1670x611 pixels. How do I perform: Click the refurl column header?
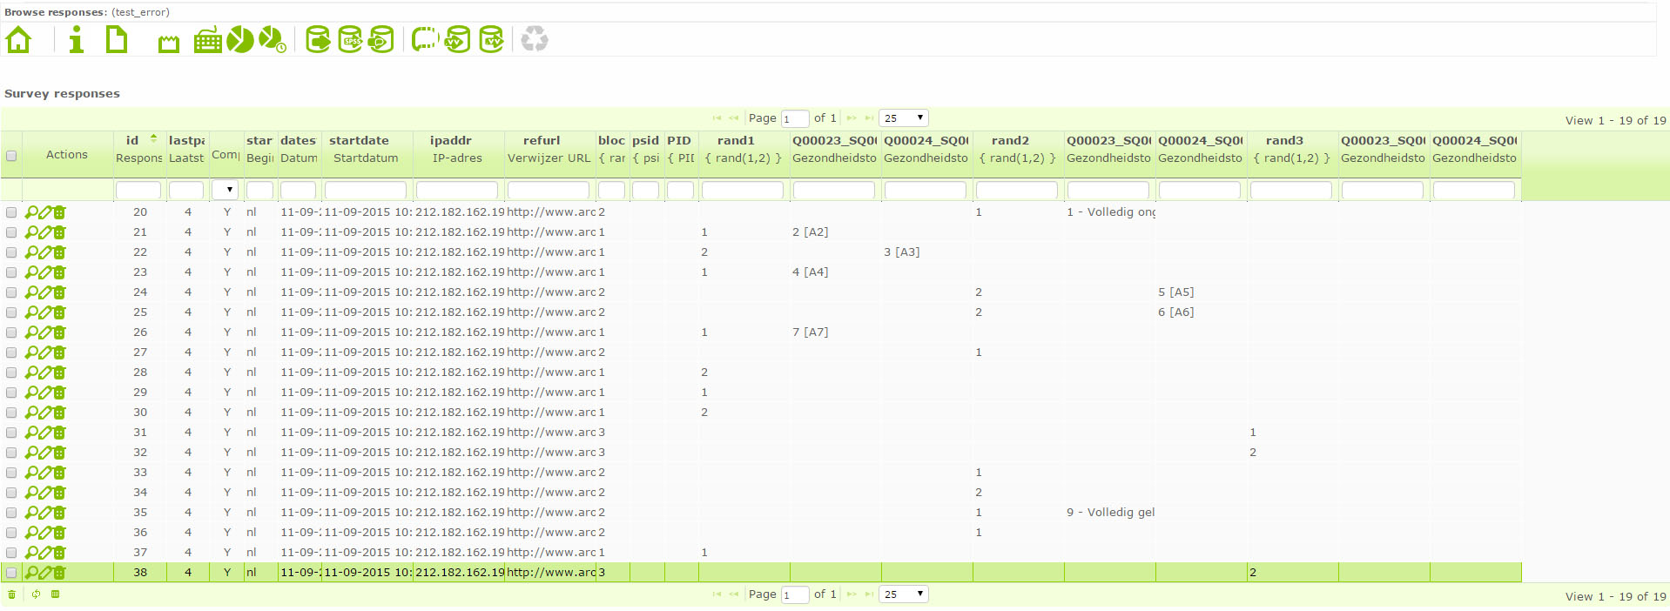click(542, 140)
